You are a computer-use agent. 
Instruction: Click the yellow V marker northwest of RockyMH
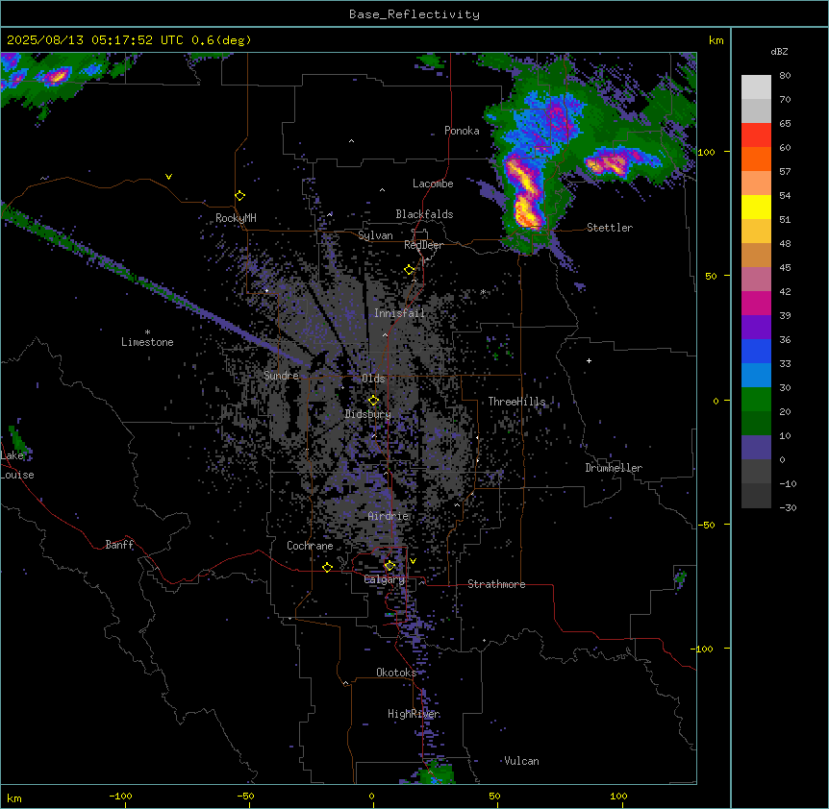[168, 177]
